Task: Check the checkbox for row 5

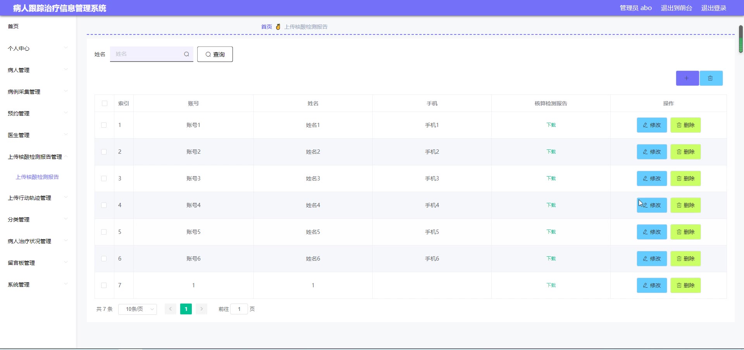Action: pyautogui.click(x=104, y=232)
